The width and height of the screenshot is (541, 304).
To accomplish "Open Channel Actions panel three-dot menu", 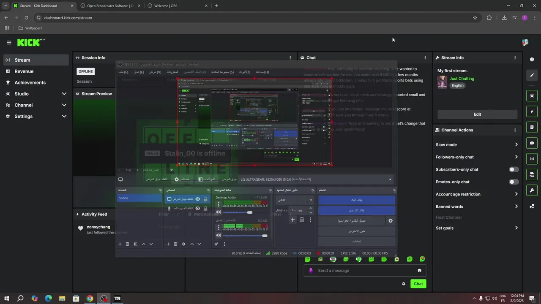I will click(x=515, y=130).
